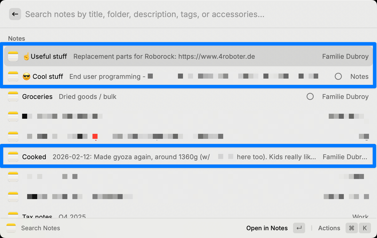Click the Return key icon
This screenshot has width=377, height=238.
click(x=299, y=228)
